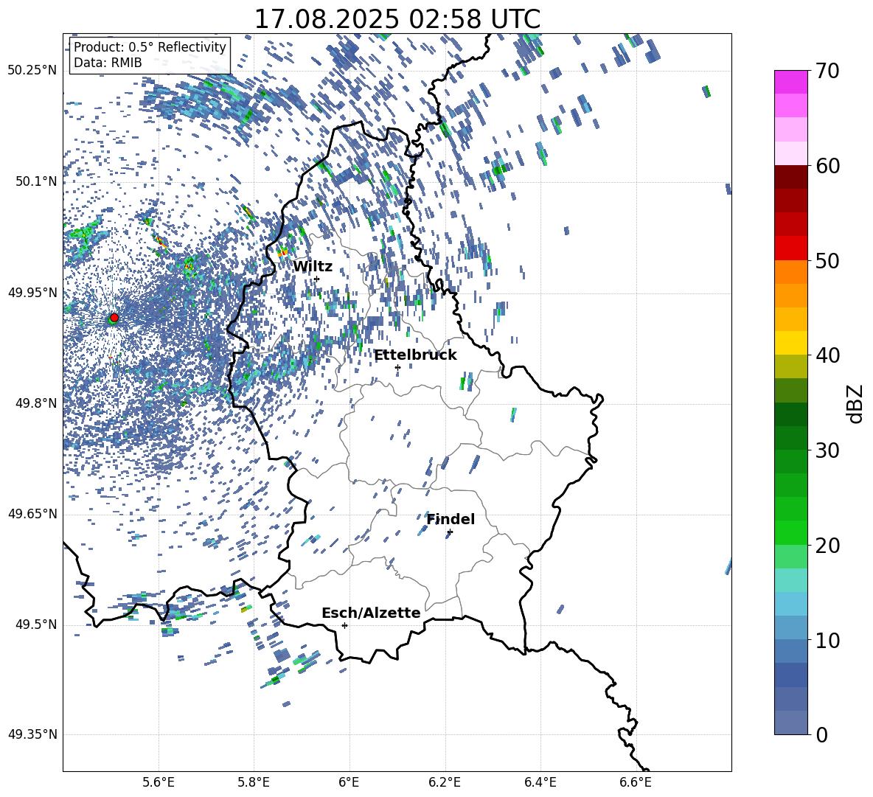Click the 50.25°N latitude label

32,71
